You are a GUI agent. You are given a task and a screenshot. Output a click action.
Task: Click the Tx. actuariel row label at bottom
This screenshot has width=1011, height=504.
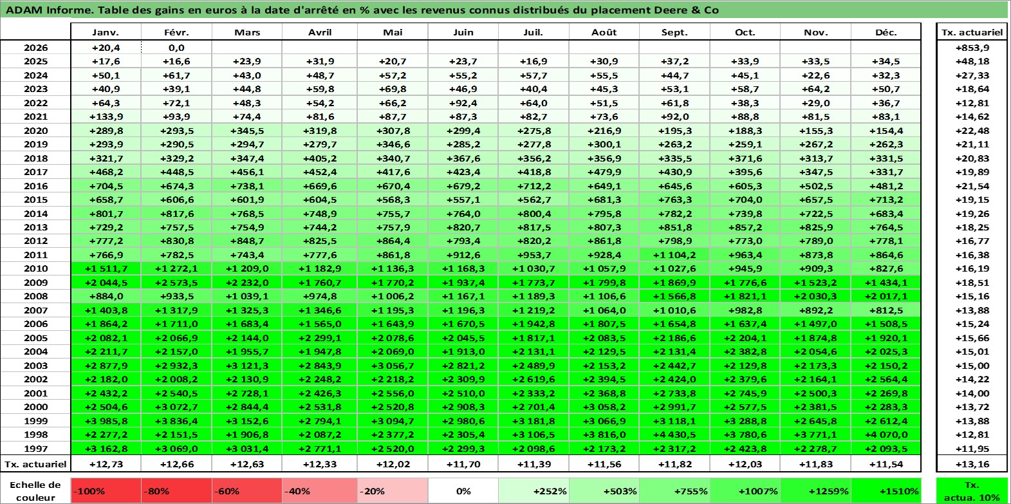(35, 464)
